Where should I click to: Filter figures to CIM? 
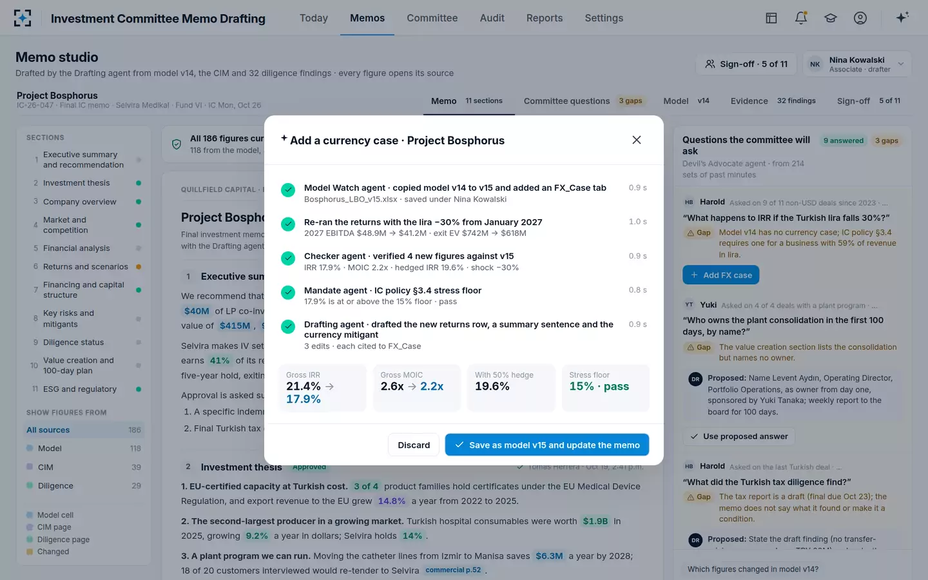pos(84,467)
